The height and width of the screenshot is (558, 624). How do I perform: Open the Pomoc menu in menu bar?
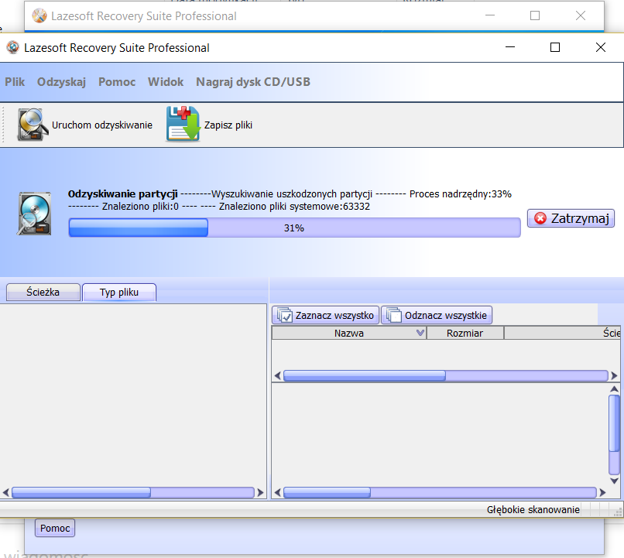(117, 82)
